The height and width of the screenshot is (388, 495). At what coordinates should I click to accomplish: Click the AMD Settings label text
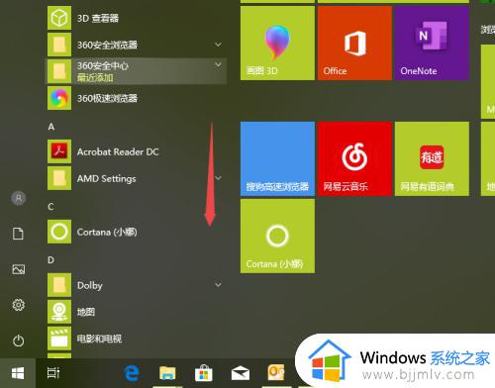107,179
